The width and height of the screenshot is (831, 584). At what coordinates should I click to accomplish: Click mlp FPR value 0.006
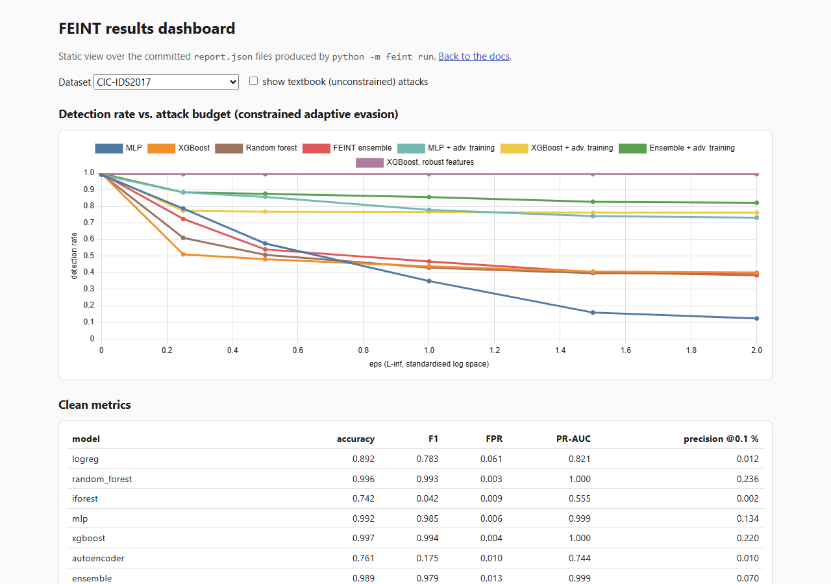coord(491,518)
